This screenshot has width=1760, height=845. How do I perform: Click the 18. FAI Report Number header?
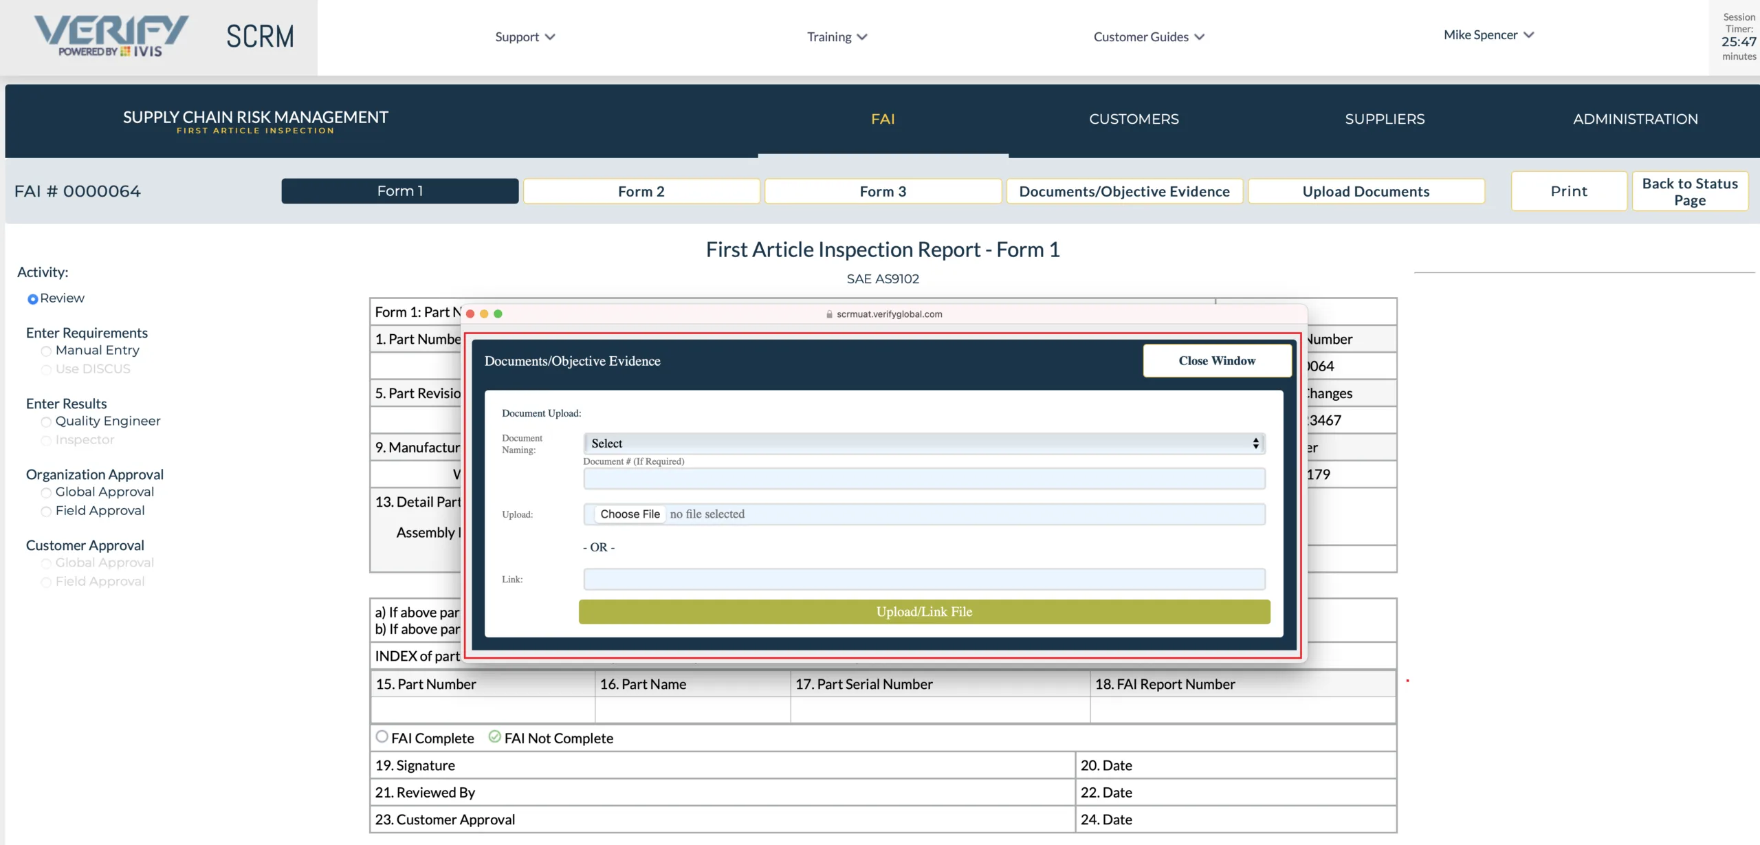coord(1243,684)
